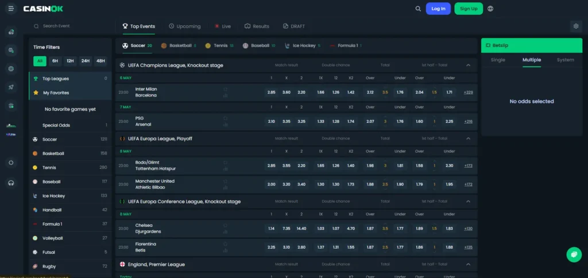Select the 6H time filter
This screenshot has width=588, height=278.
pos(55,61)
